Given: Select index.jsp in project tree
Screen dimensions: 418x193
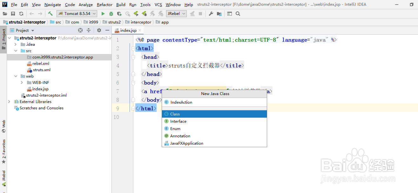Looking at the screenshot, I should click(x=40, y=89).
